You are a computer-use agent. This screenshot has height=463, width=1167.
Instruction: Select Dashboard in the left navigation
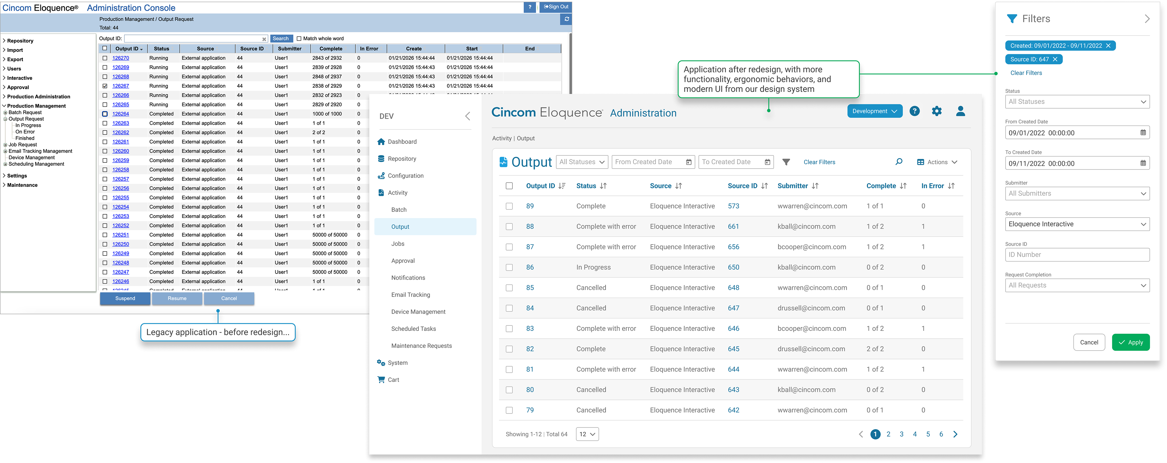(402, 142)
